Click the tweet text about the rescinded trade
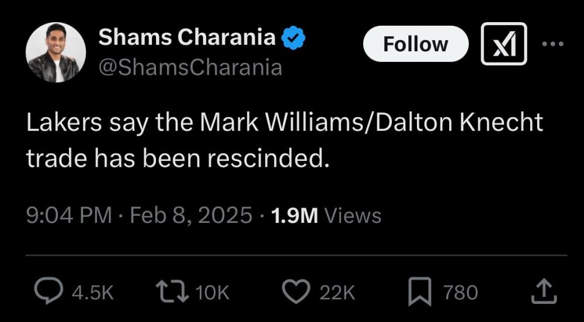584x322 pixels. pyautogui.click(x=284, y=141)
